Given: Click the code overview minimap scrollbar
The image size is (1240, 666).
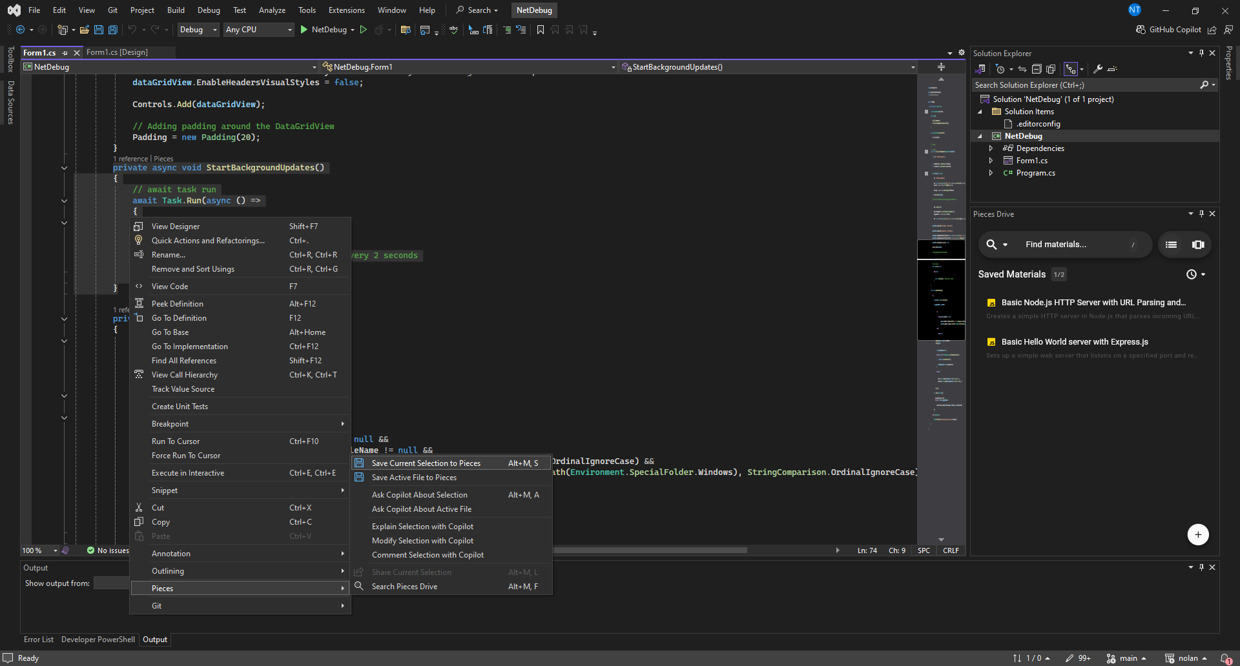Looking at the screenshot, I should tap(941, 310).
